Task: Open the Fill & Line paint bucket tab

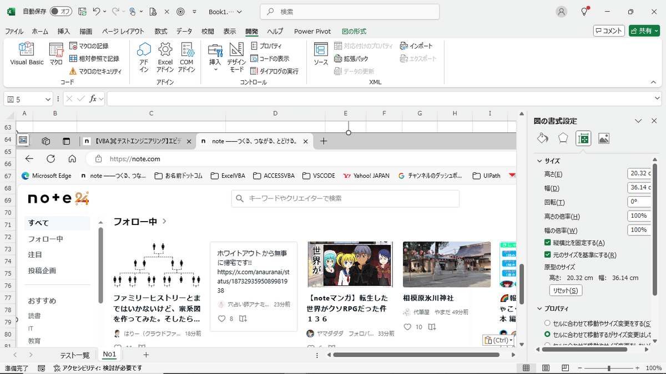Action: click(x=543, y=138)
